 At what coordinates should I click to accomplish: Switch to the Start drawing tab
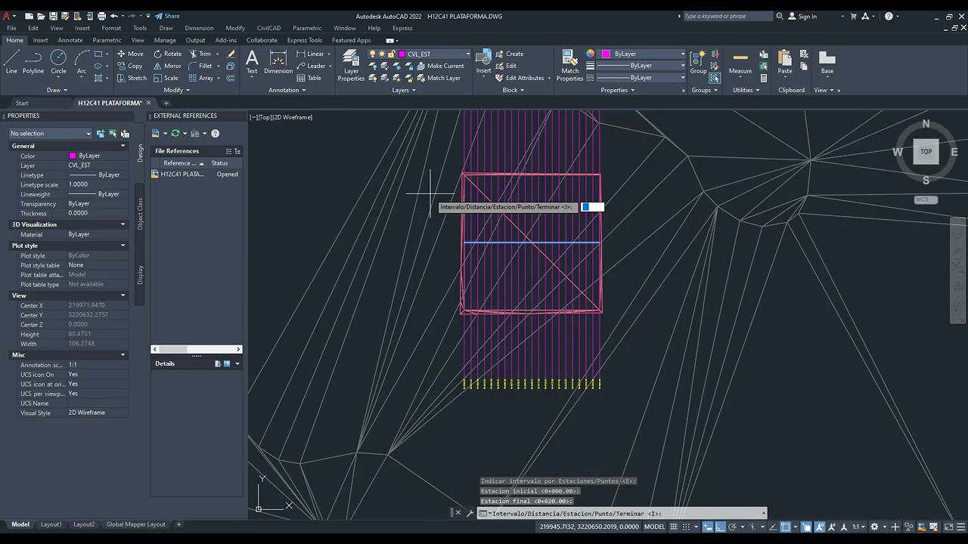(x=22, y=103)
